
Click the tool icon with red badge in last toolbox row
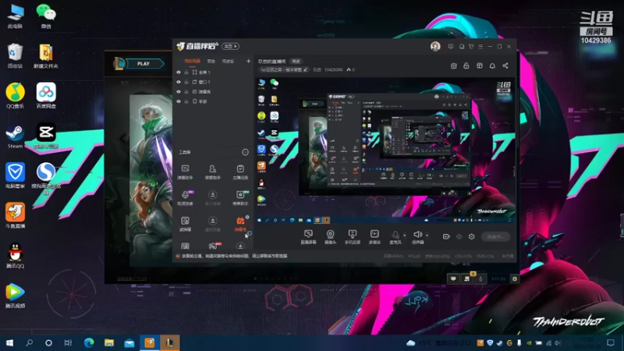pos(213,246)
